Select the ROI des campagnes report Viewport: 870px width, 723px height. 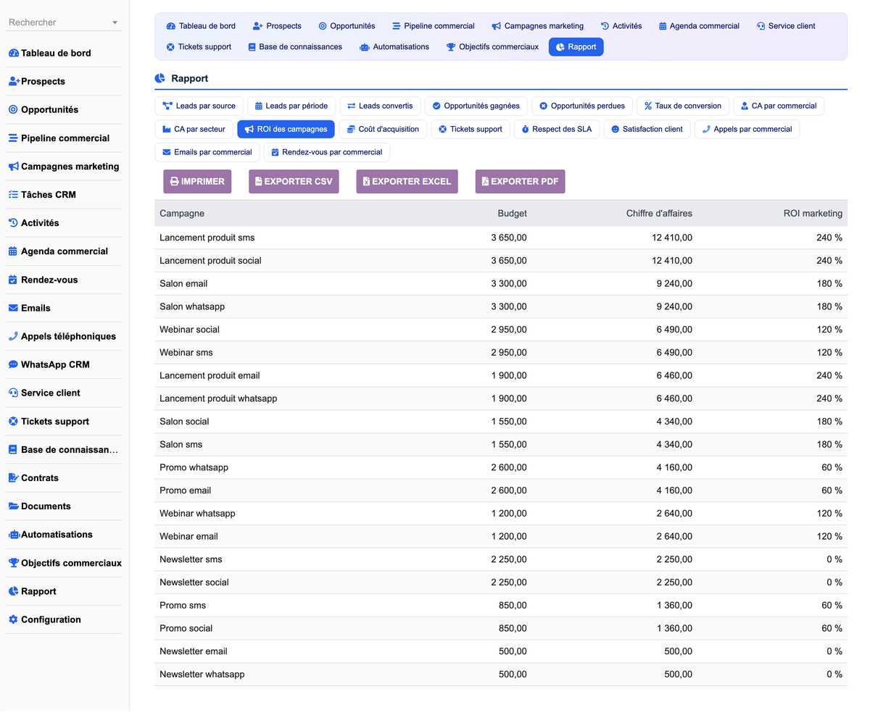[x=286, y=130]
